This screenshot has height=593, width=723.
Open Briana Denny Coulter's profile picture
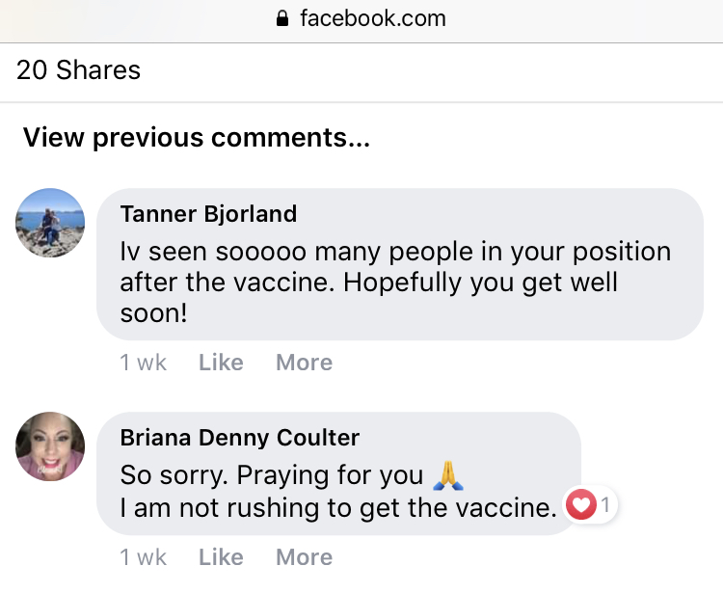(50, 446)
